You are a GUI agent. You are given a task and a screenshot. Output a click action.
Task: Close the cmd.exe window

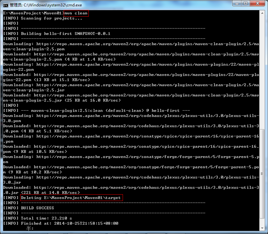257,4
